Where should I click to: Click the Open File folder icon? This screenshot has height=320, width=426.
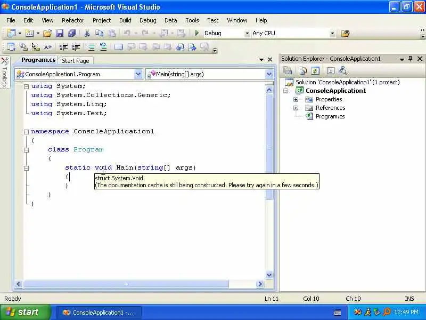47,33
